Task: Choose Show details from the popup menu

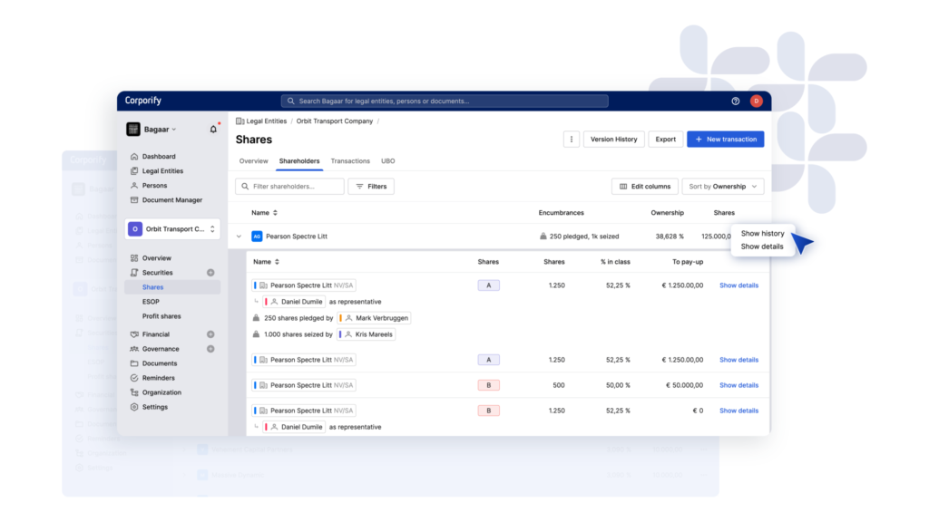Action: [762, 246]
